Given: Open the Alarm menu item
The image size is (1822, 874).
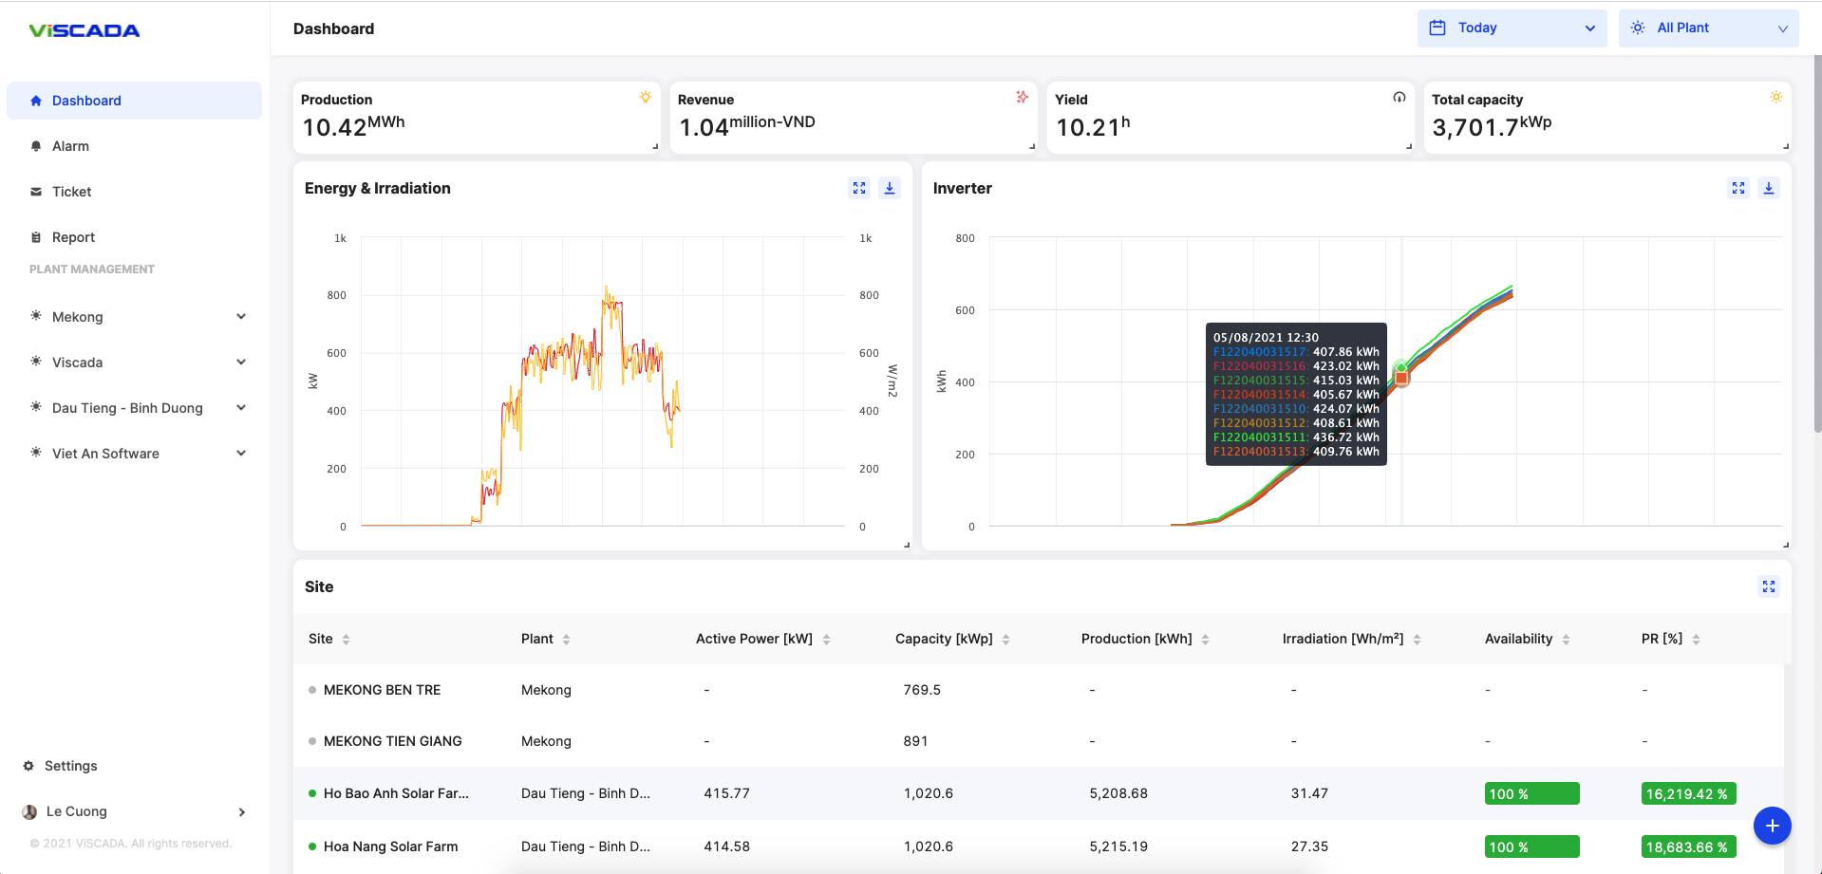Looking at the screenshot, I should point(70,146).
